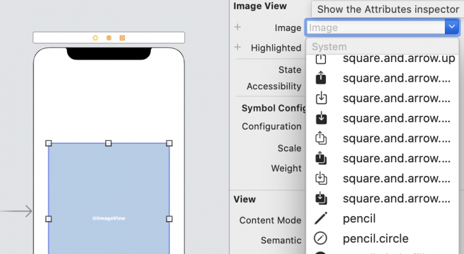Viewport: 464px width, 254px height.
Task: Click the View Controller icon in scene dock
Action: [x=95, y=38]
